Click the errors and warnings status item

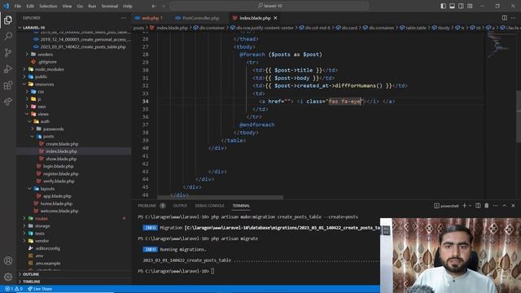pos(13,289)
